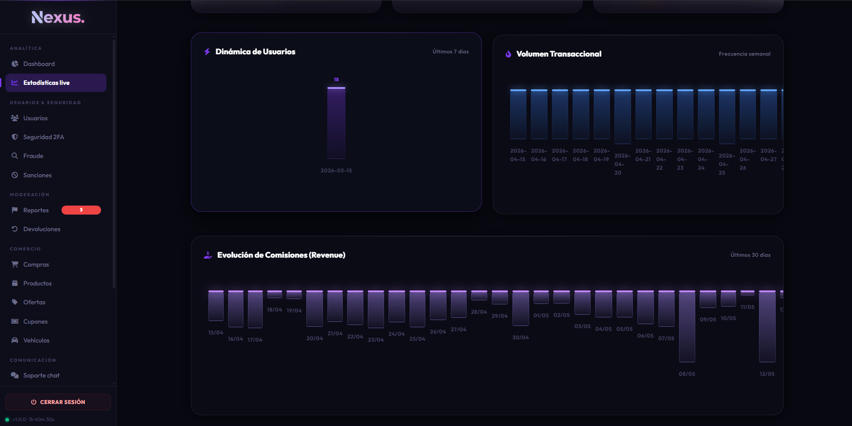Click the Fraude magnifier icon
The height and width of the screenshot is (426, 852).
(x=15, y=156)
